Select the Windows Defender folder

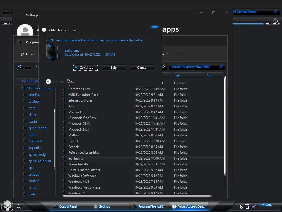(x=143, y=176)
